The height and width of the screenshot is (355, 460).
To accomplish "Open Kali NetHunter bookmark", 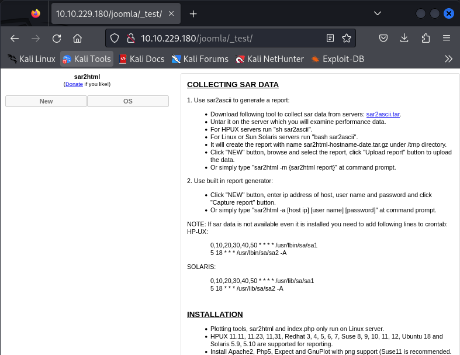I will pos(269,59).
